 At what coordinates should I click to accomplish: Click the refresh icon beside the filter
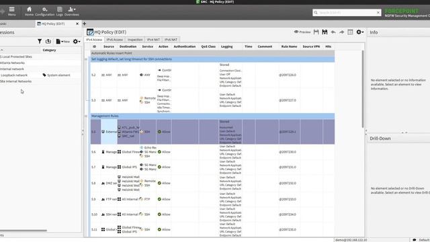(x=48, y=42)
